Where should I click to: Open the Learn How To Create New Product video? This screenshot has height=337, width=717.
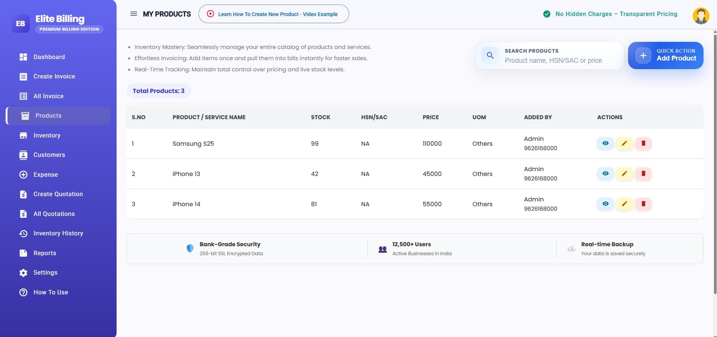coord(274,14)
